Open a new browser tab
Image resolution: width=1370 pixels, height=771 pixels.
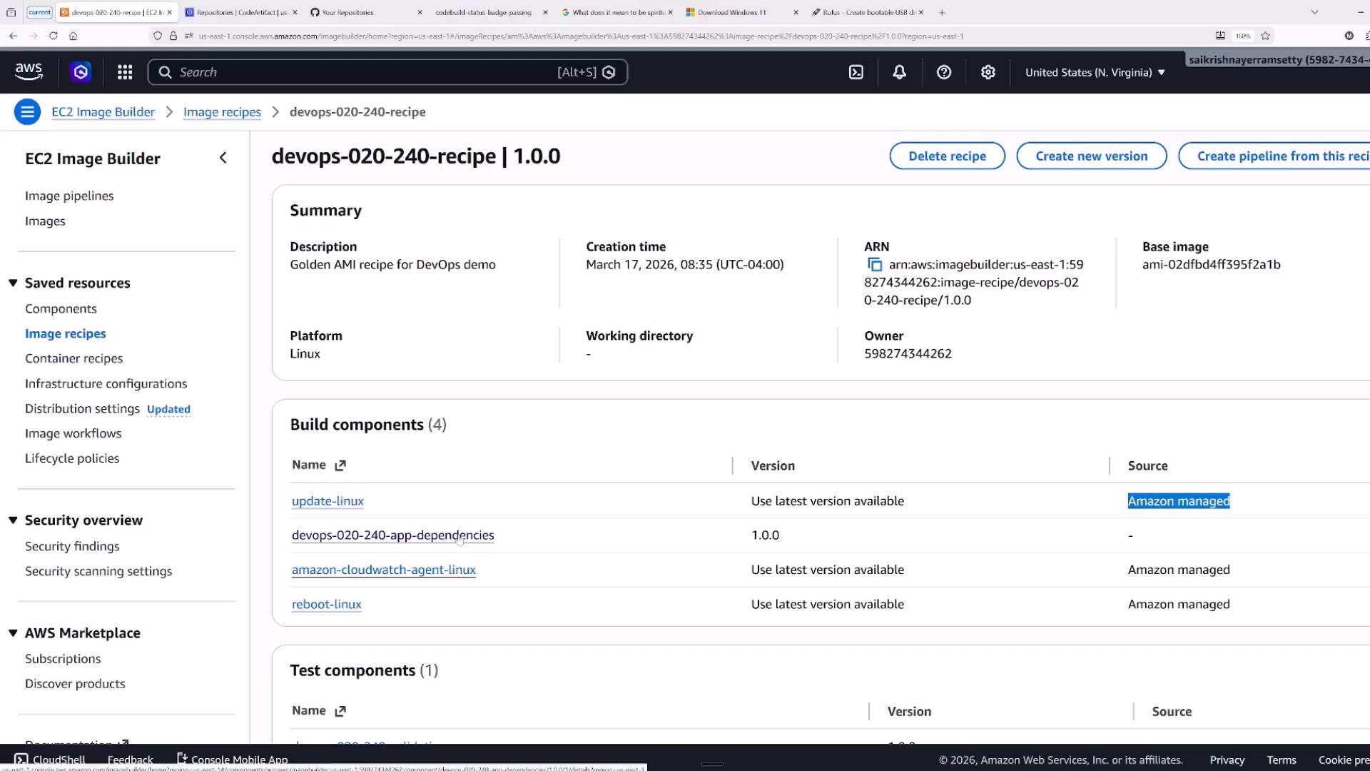pos(942,12)
